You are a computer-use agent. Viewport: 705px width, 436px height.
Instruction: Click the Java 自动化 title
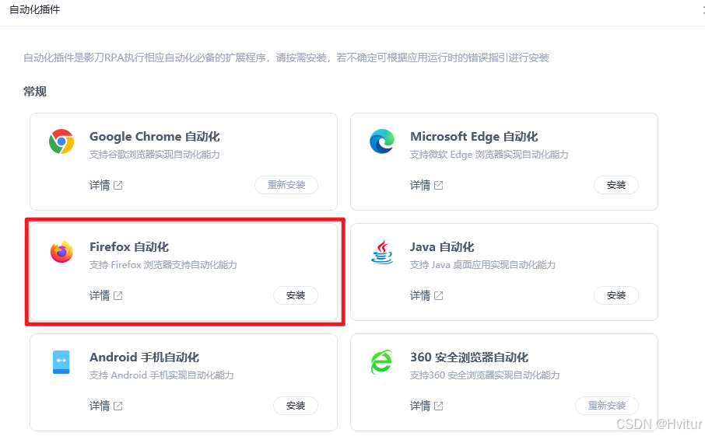[442, 247]
